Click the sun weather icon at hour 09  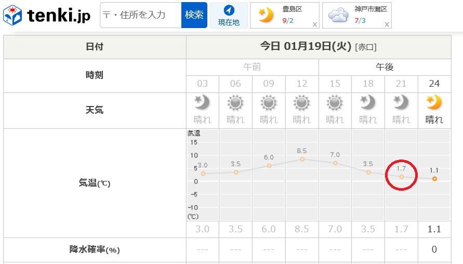(x=269, y=103)
